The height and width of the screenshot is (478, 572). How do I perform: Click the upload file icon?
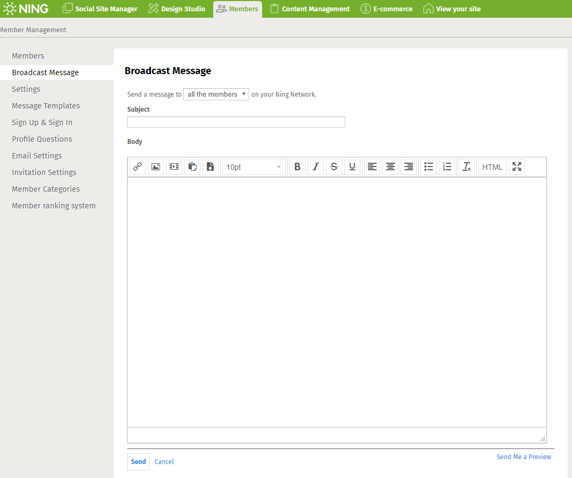[211, 166]
